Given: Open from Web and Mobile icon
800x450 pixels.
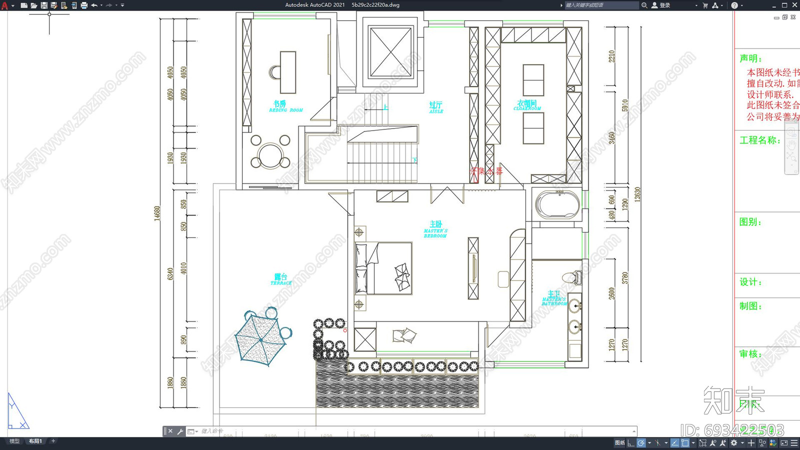Looking at the screenshot, I should point(64,5).
